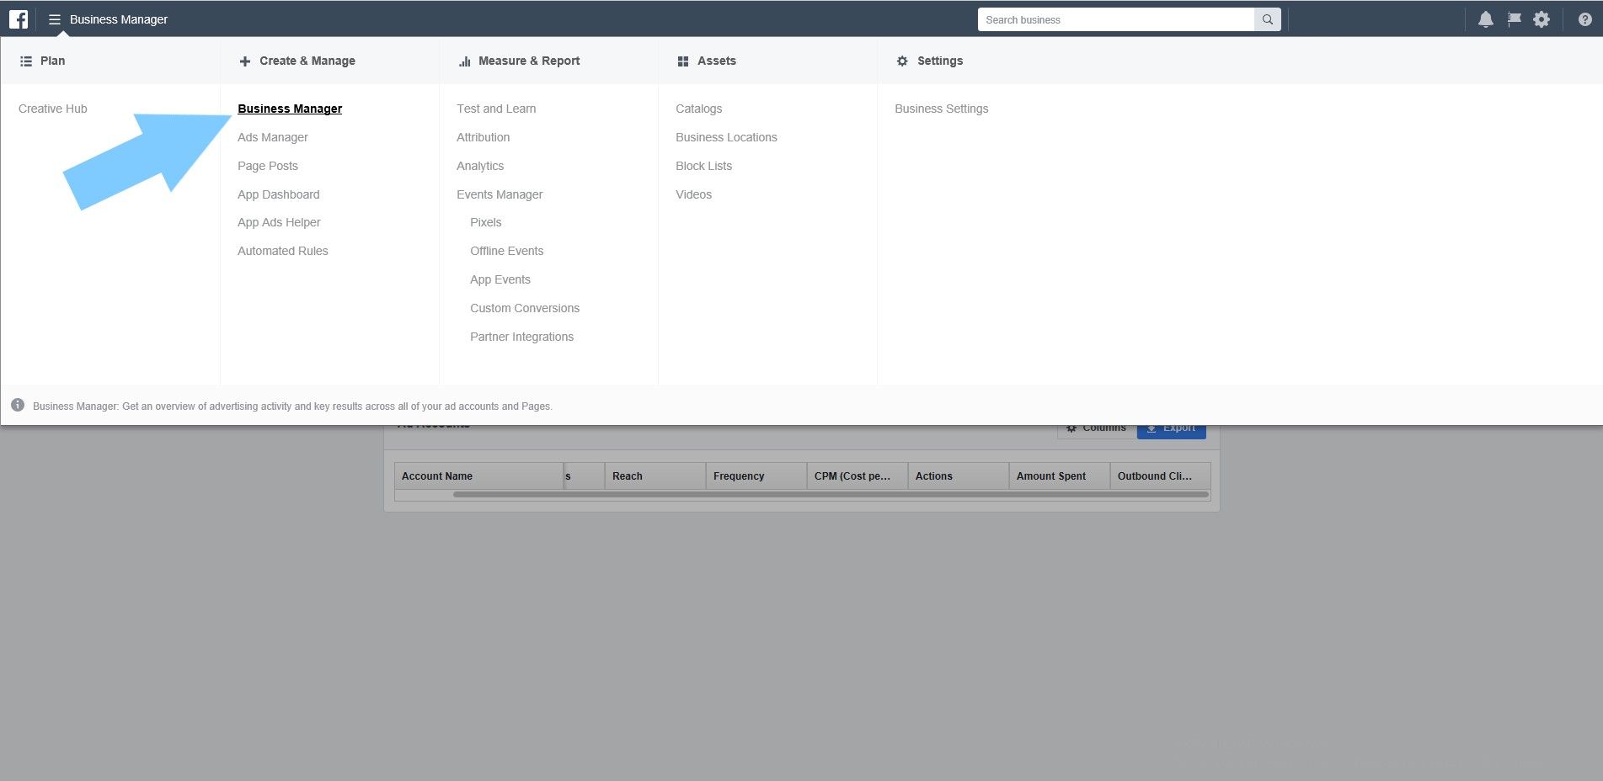Go to Page Posts
This screenshot has height=781, width=1603.
(x=268, y=166)
